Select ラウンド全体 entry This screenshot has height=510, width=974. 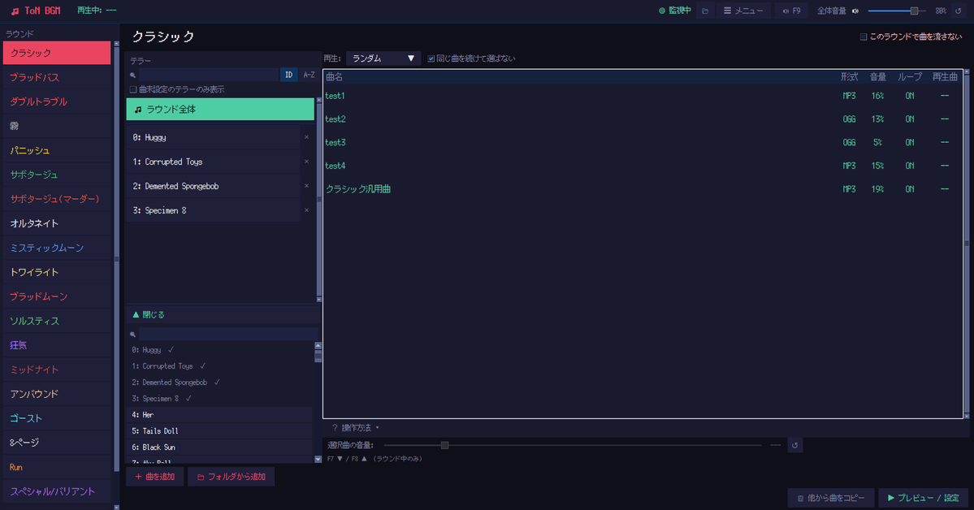(x=220, y=110)
